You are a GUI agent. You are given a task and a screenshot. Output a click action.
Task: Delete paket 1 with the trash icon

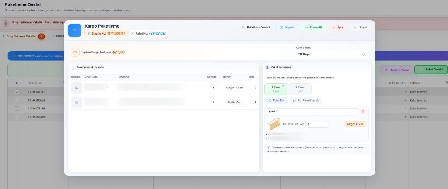click(x=363, y=112)
